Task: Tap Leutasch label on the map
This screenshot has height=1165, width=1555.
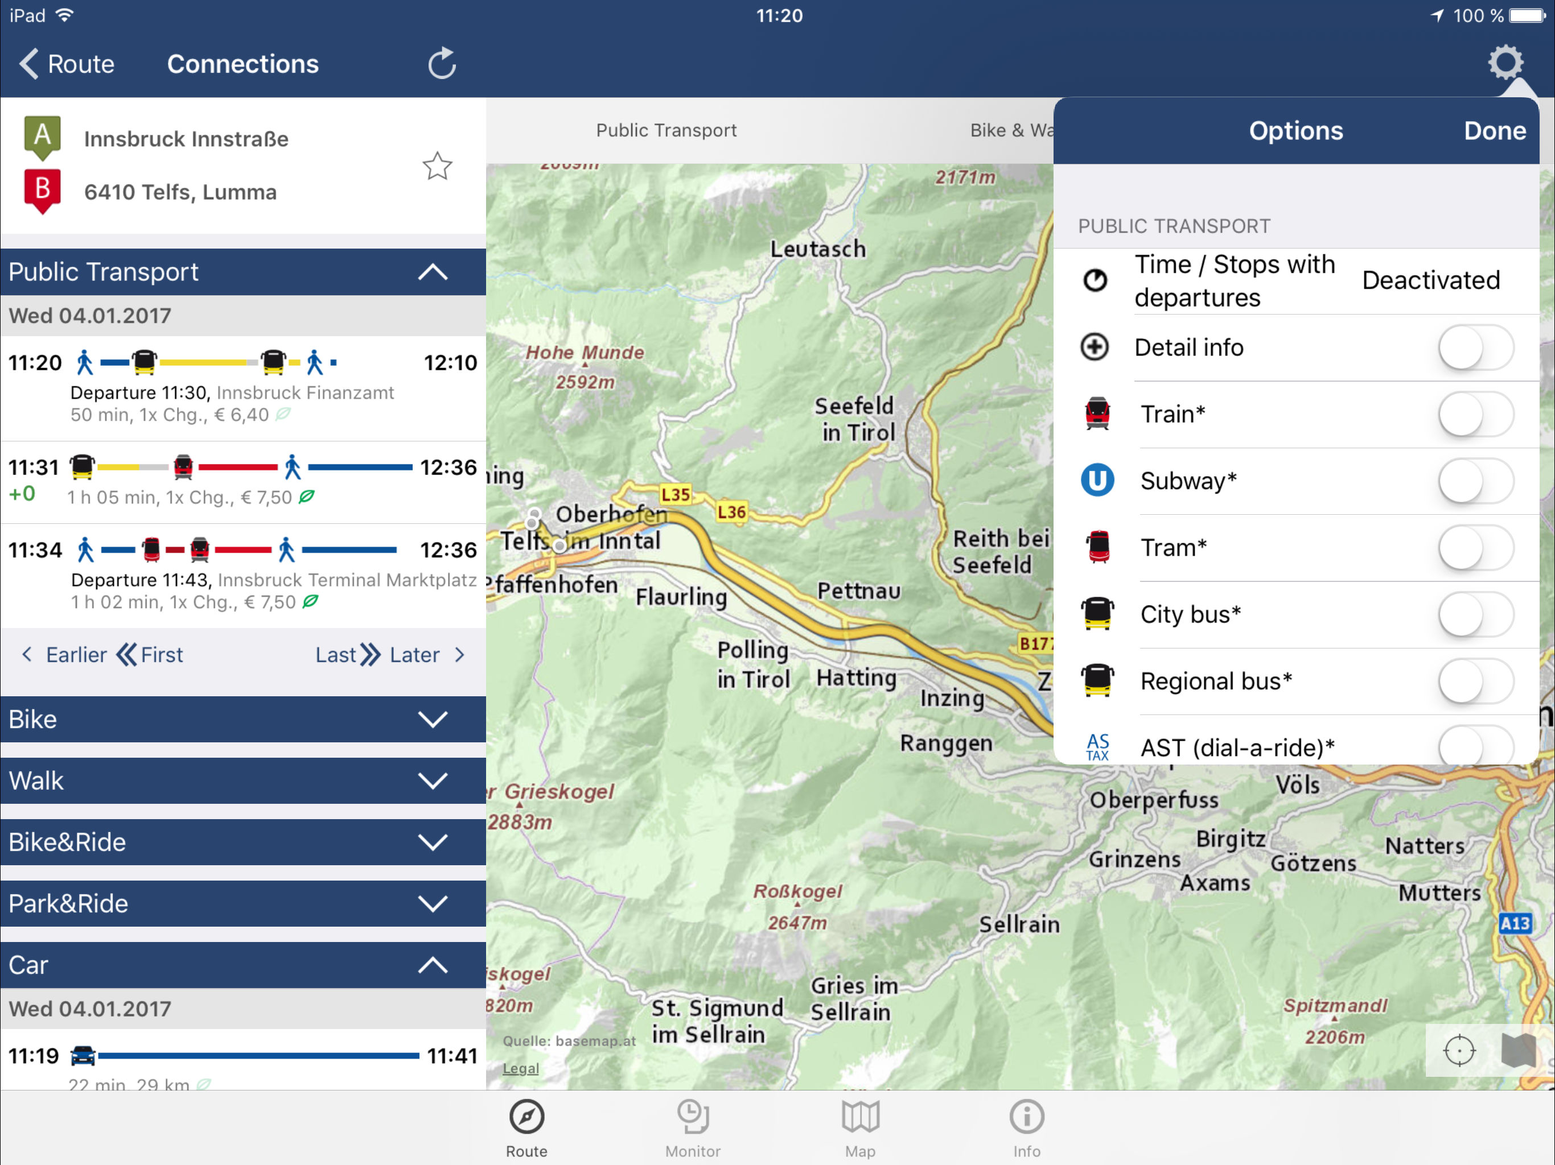Action: tap(818, 249)
